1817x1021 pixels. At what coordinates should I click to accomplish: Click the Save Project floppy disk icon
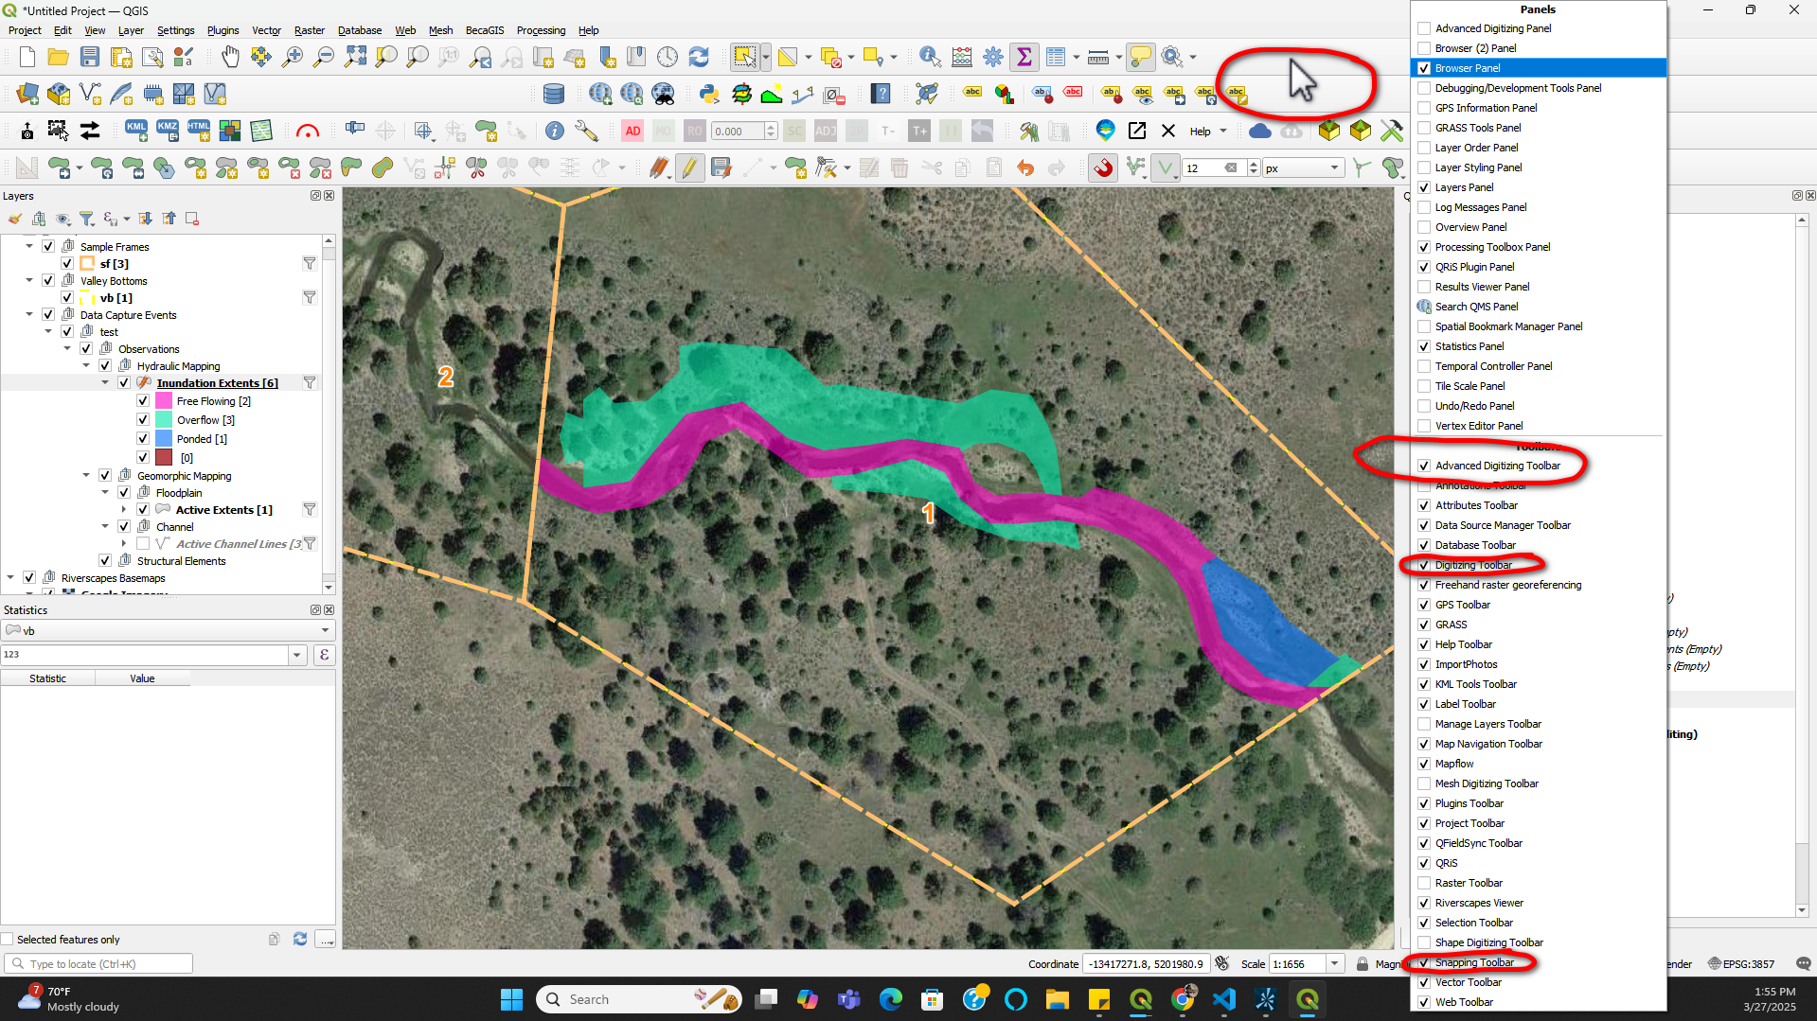tap(90, 57)
